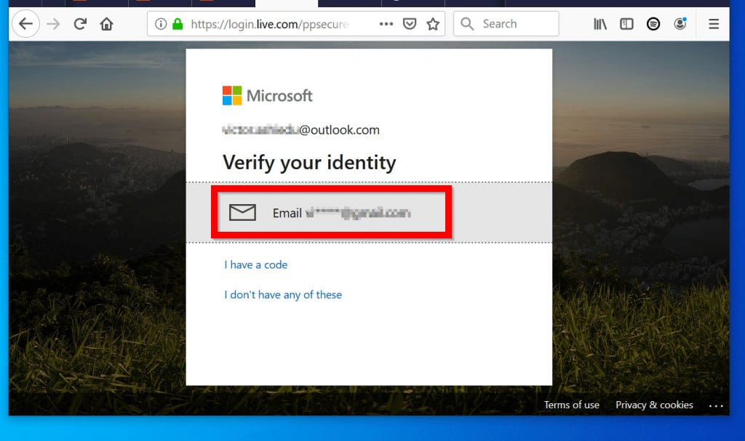Click 'I don't have any of these'
Image resolution: width=745 pixels, height=441 pixels.
pyautogui.click(x=283, y=294)
